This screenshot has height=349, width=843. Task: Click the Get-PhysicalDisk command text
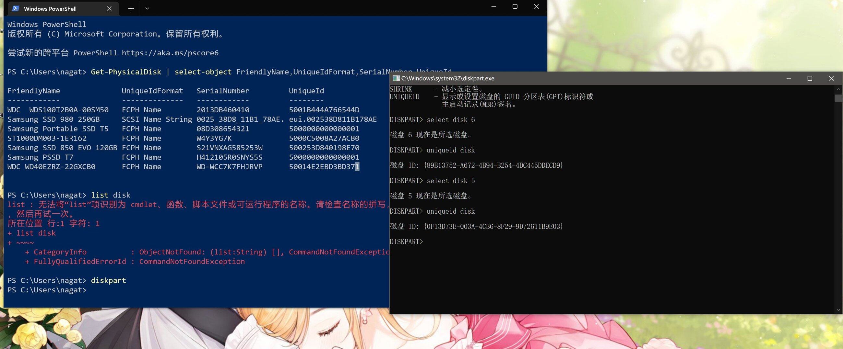tap(126, 72)
